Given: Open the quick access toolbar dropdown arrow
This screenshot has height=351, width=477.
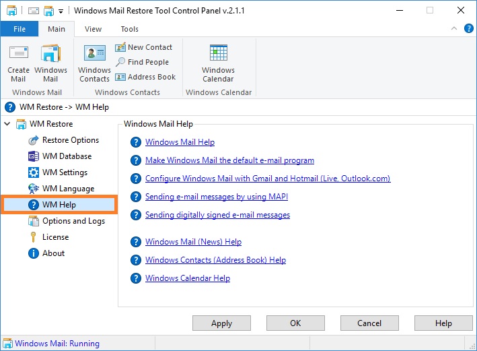Looking at the screenshot, I should [x=61, y=11].
